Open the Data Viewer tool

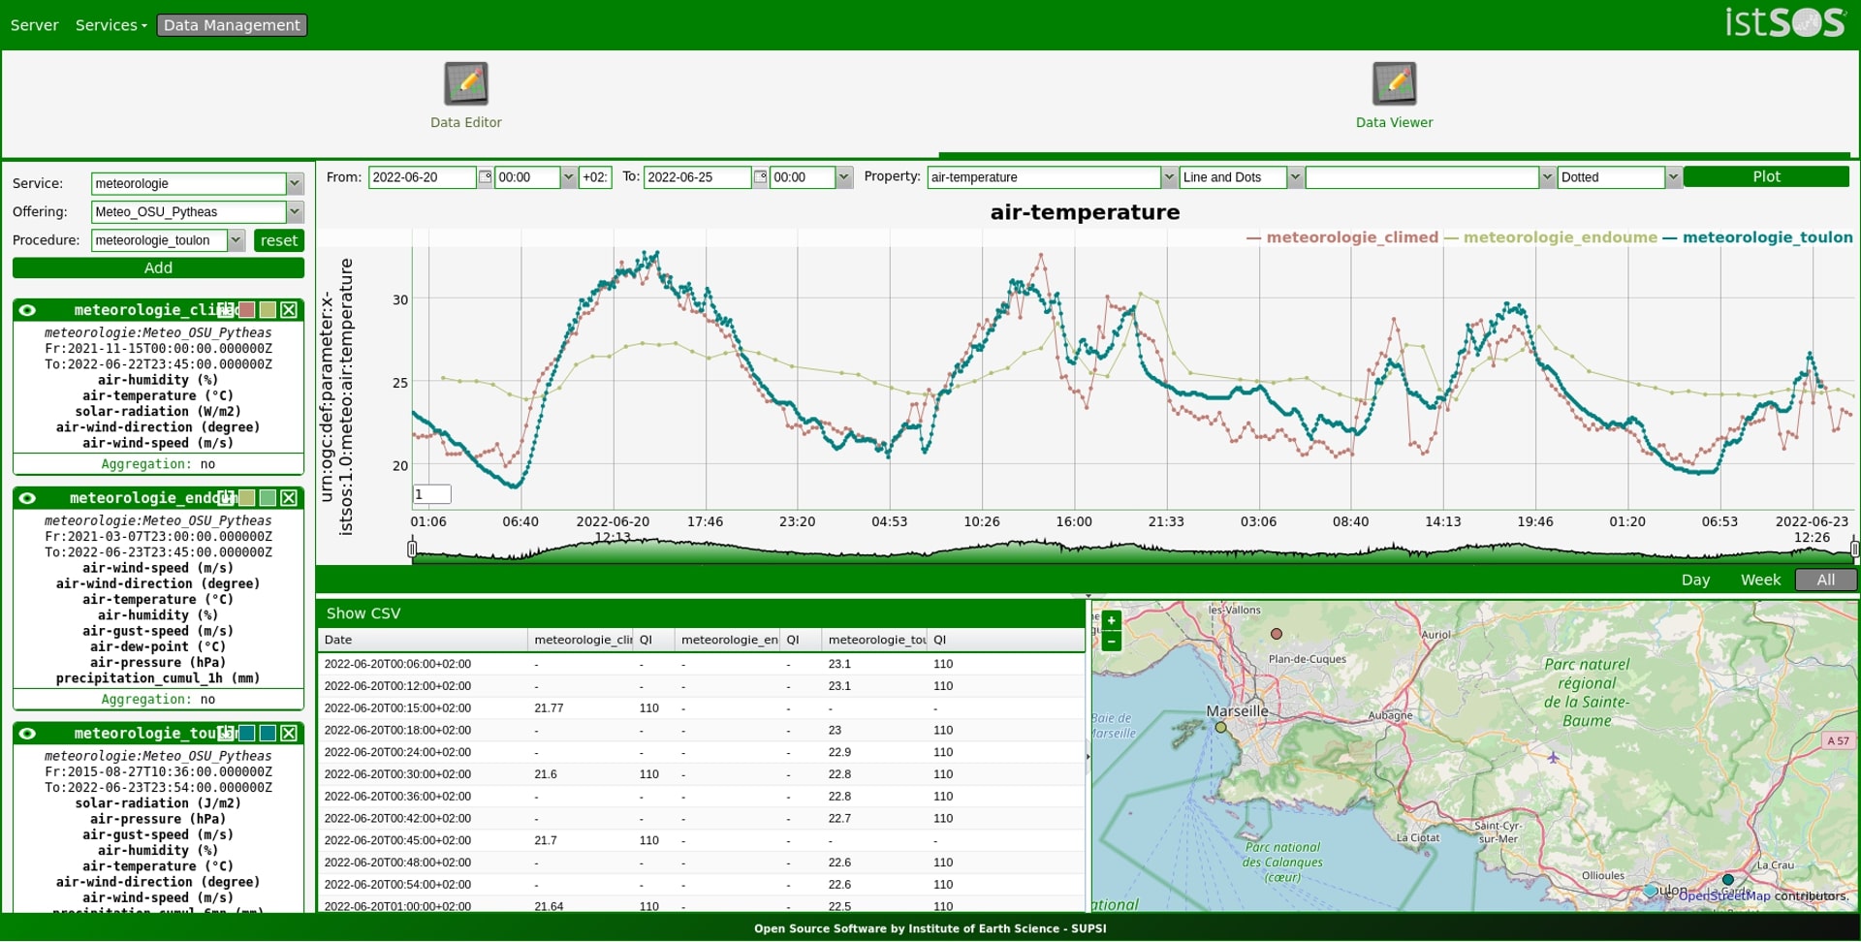pos(1393,84)
